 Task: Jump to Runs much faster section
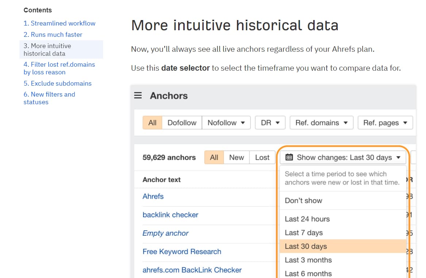53,35
